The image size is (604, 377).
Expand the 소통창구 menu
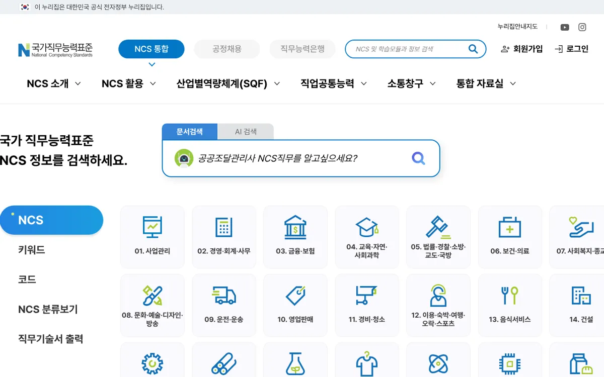[412, 83]
